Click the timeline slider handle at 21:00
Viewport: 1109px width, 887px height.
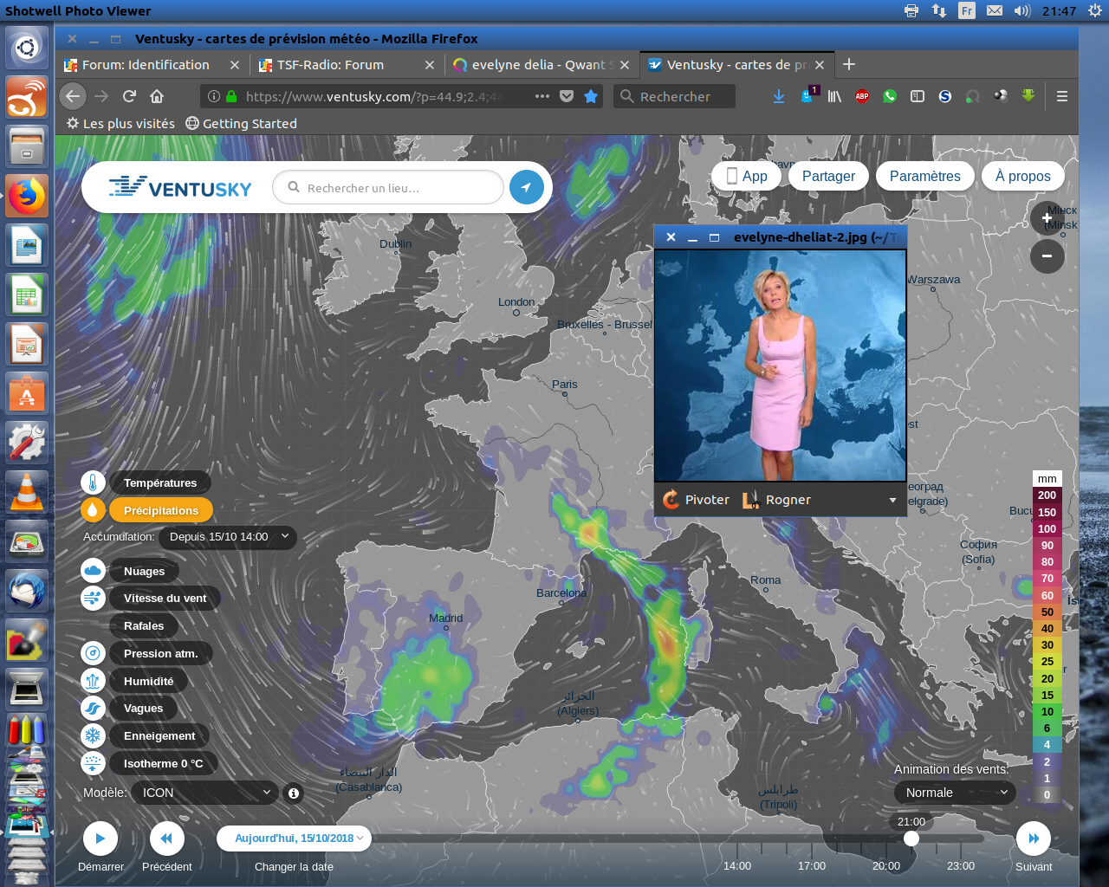(911, 838)
